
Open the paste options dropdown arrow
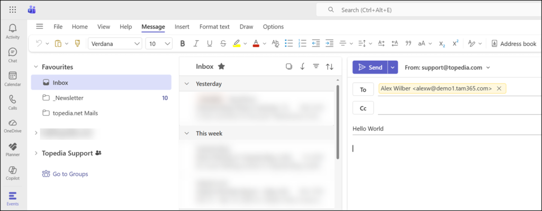67,43
